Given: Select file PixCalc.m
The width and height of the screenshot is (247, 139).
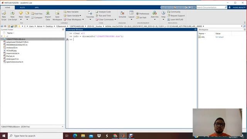Looking at the screenshot, I should tap(10, 56).
